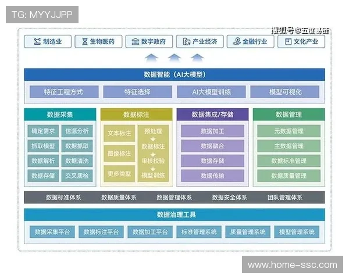The width and height of the screenshot is (349, 279).
Task: Click 团队管理体系 in the gray bar
Action: pos(285,198)
